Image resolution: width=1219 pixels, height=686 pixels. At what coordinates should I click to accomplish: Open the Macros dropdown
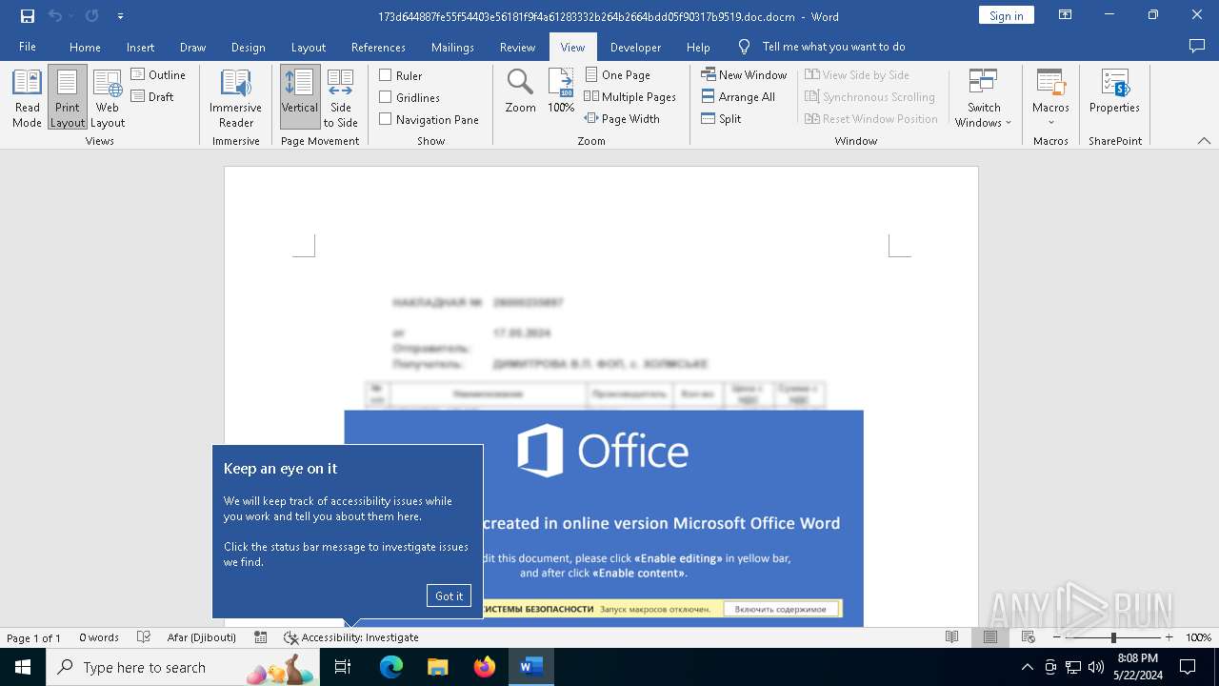click(x=1050, y=98)
